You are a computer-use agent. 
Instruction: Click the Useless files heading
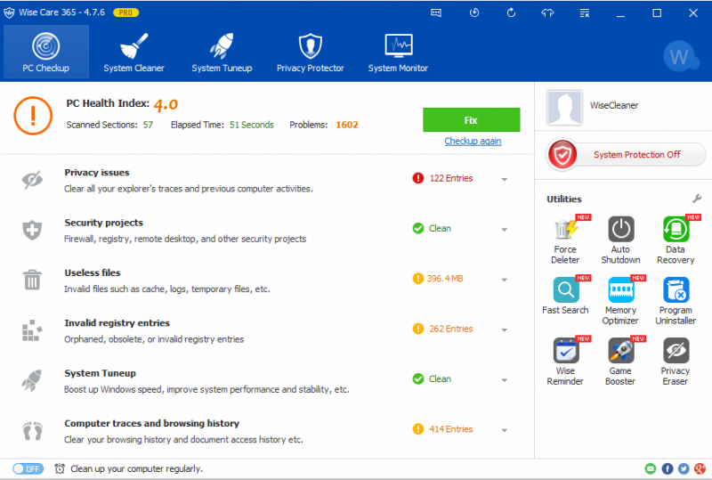pyautogui.click(x=93, y=273)
